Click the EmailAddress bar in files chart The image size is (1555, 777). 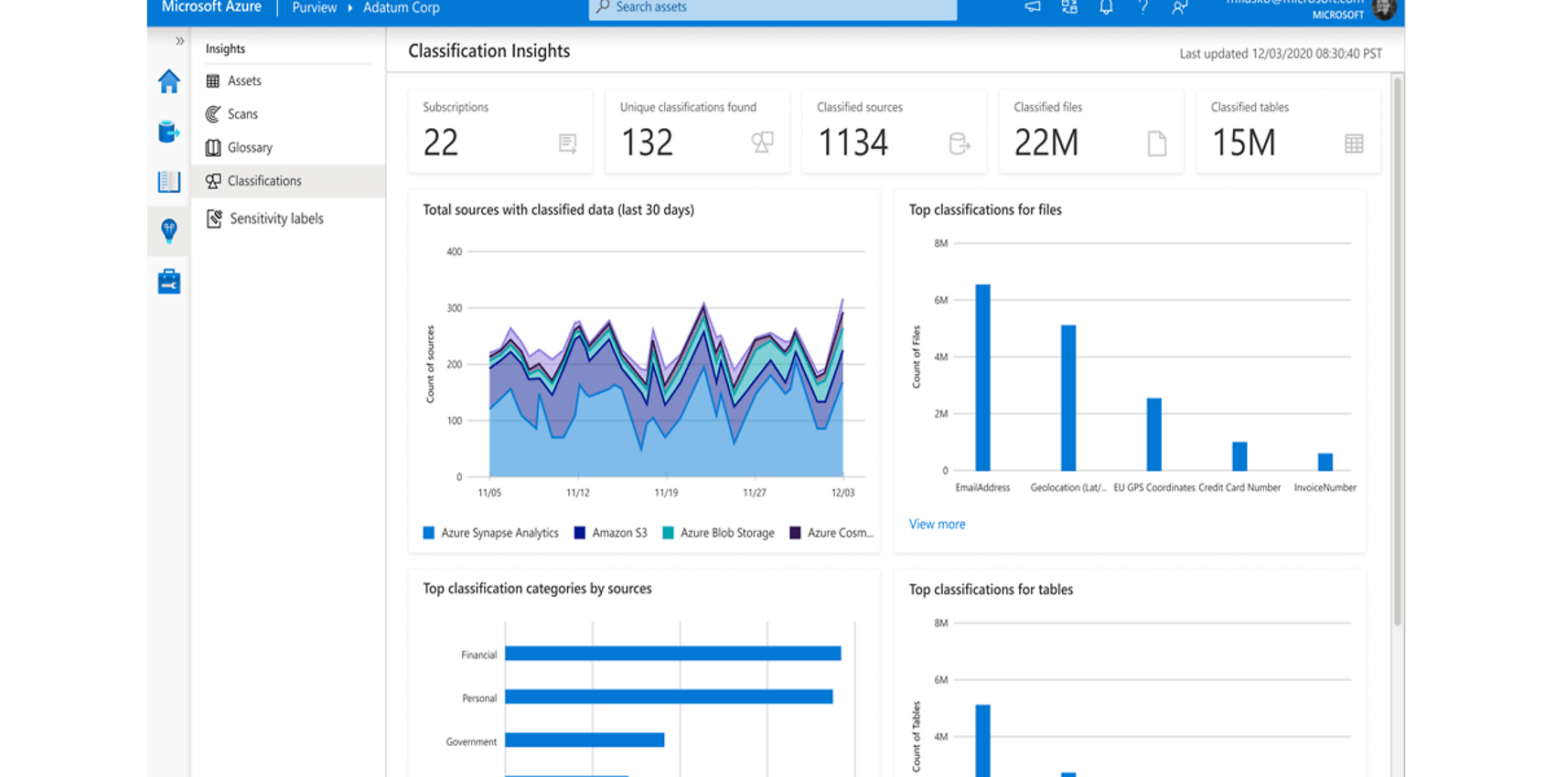982,378
